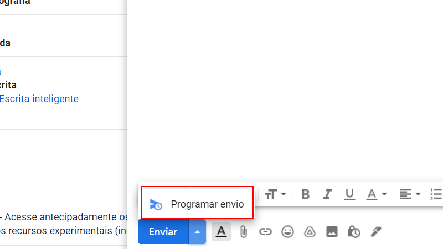Attach a file with paperclip icon
The height and width of the screenshot is (249, 443).
coord(243,232)
